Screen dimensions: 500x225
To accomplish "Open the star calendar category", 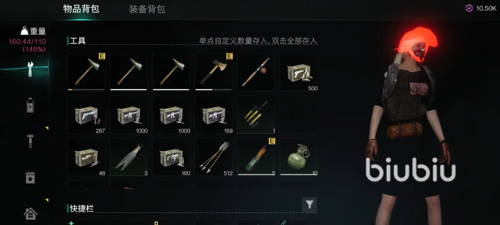I will (30, 177).
